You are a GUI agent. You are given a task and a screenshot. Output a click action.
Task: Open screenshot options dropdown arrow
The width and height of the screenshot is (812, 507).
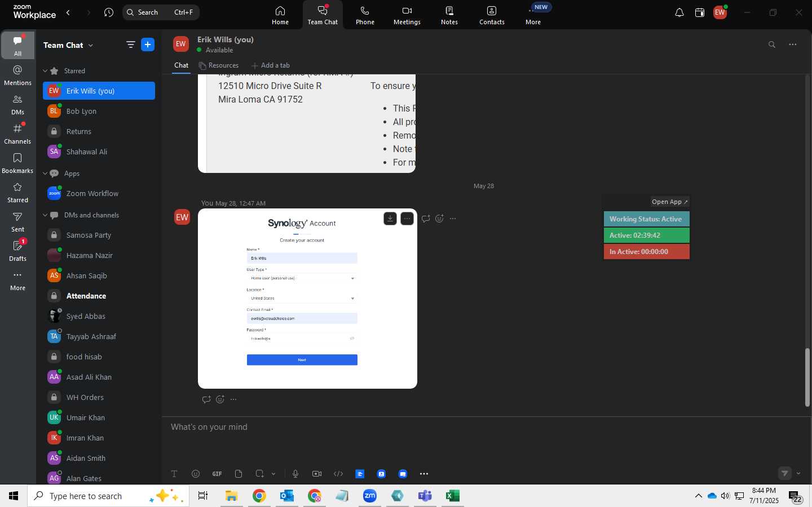[x=273, y=474]
